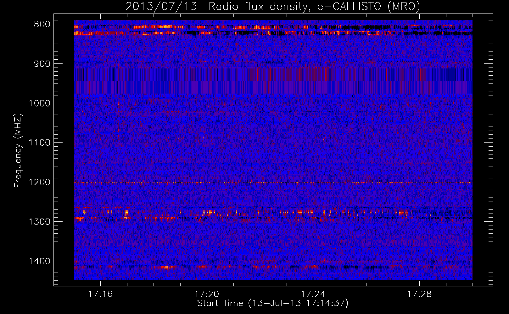The image size is (509, 314).
Task: Click the 1300 frequency tick label
Action: (39, 222)
